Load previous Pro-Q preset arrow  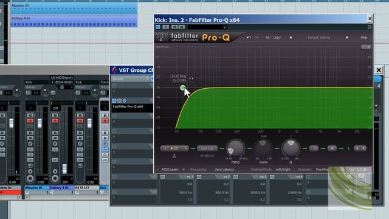tap(291, 38)
